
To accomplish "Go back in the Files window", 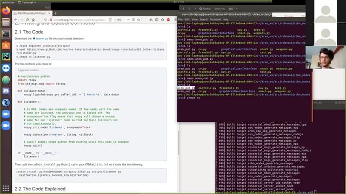I will (183, 9).
